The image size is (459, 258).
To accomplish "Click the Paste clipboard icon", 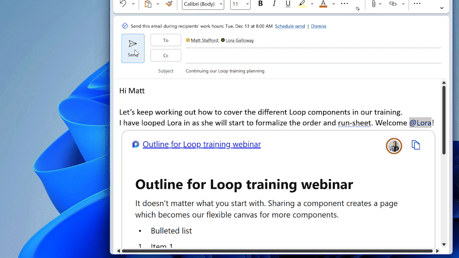I will [148, 4].
